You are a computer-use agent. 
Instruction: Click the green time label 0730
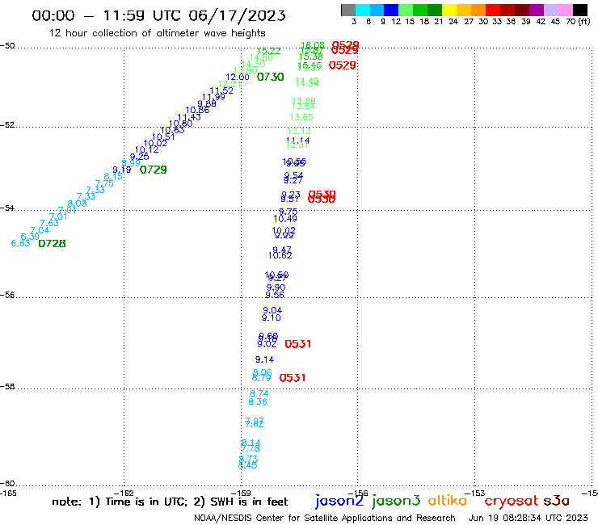pyautogui.click(x=271, y=77)
